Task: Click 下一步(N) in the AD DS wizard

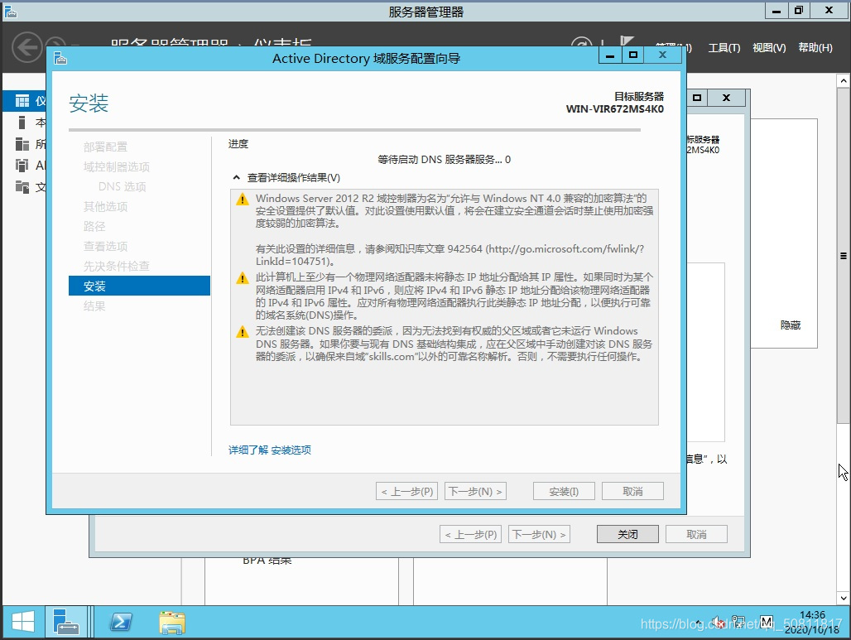Action: pos(475,491)
